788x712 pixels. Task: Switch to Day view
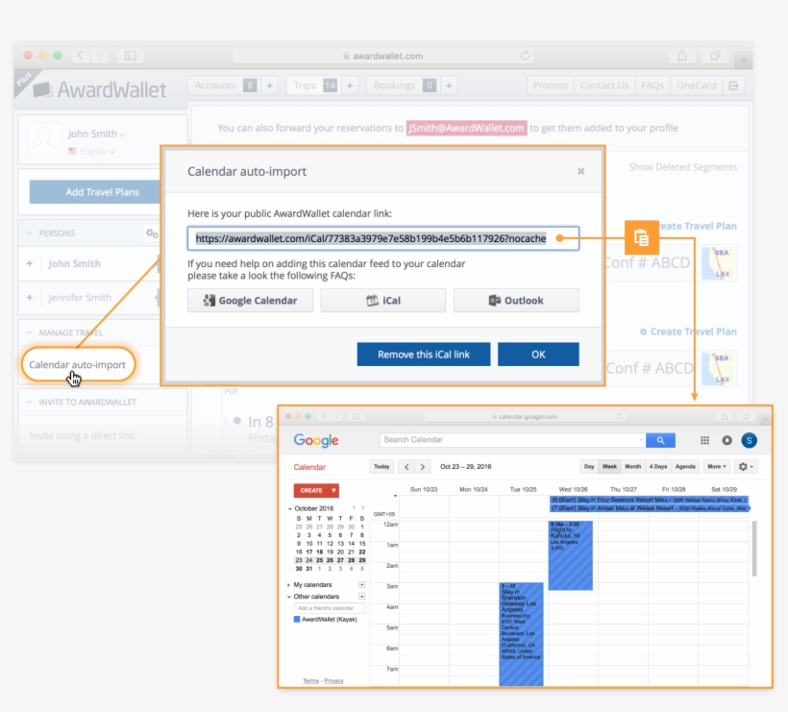click(589, 467)
